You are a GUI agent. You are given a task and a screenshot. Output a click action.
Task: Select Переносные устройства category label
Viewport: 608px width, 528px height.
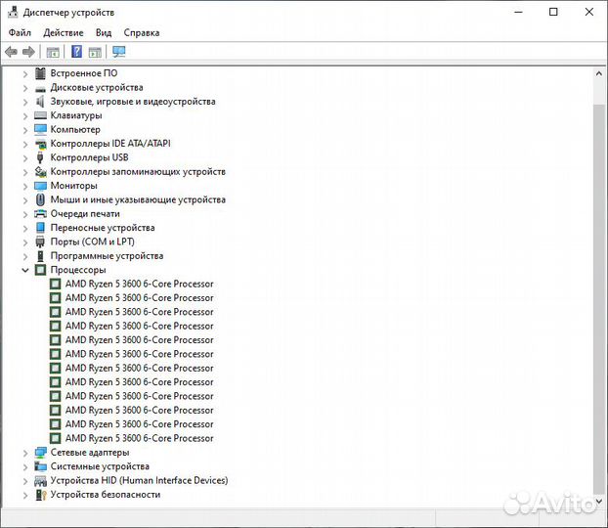[103, 228]
